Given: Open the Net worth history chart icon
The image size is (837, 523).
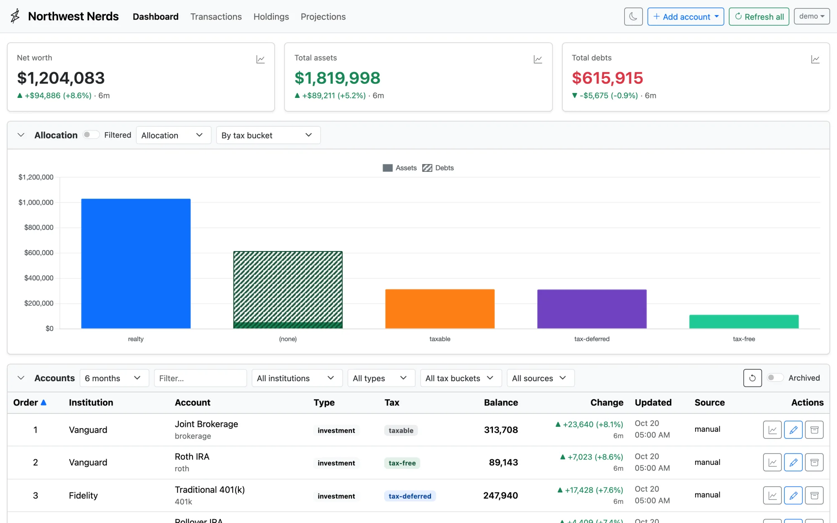Looking at the screenshot, I should 260,59.
